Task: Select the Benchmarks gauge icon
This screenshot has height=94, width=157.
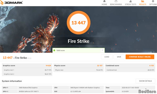Action: click(116, 1)
